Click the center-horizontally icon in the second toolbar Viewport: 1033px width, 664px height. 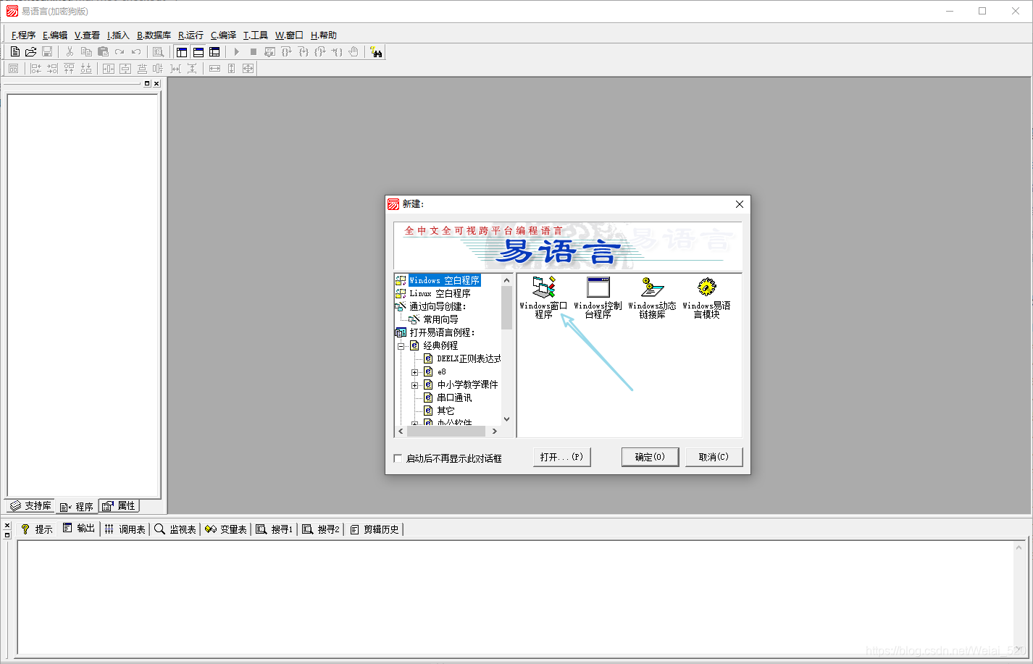[108, 68]
